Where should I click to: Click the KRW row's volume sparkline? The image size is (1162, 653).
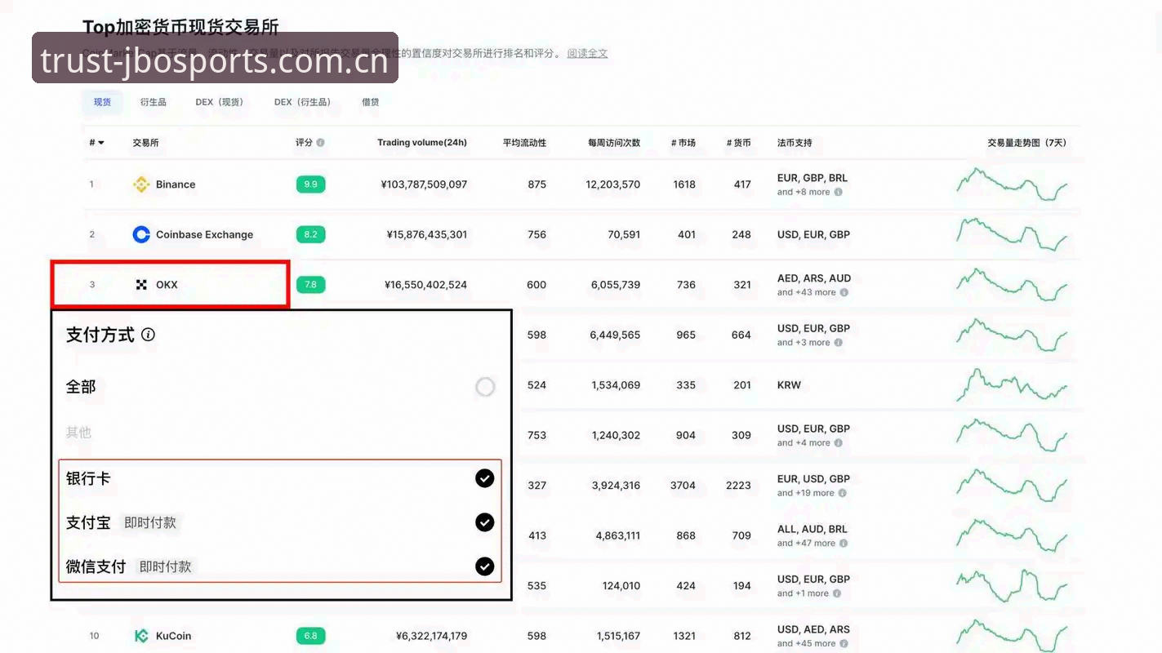(1012, 384)
